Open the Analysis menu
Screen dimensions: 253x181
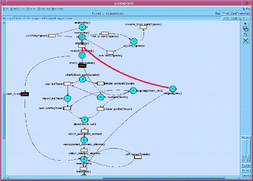point(18,9)
